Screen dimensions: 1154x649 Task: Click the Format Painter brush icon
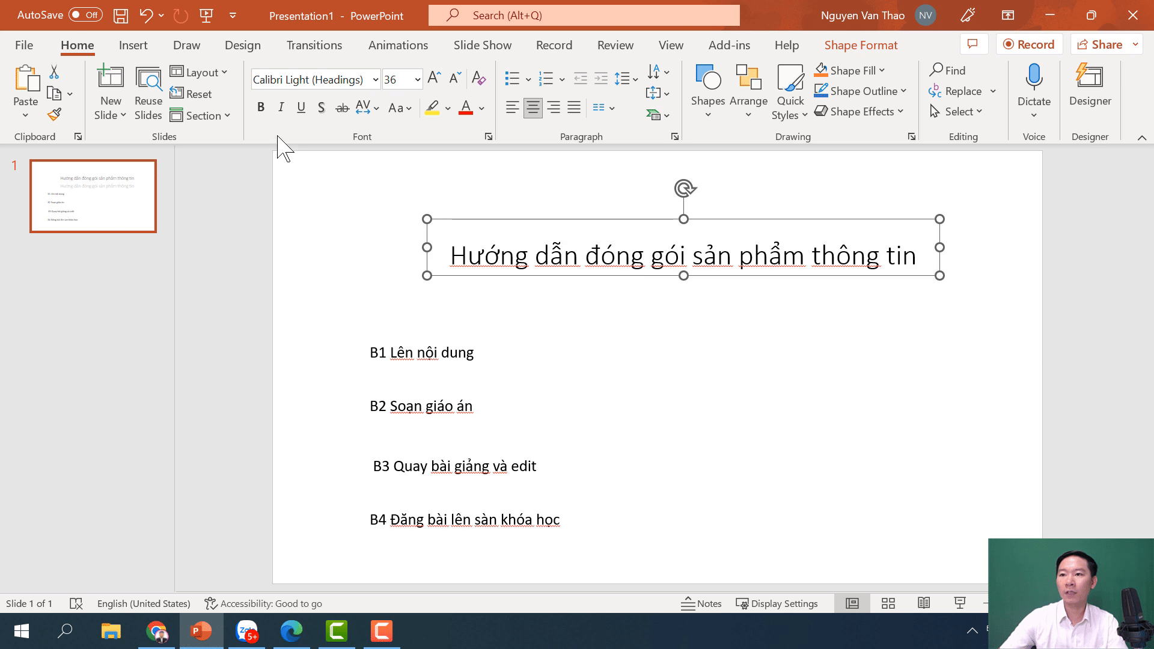[54, 114]
